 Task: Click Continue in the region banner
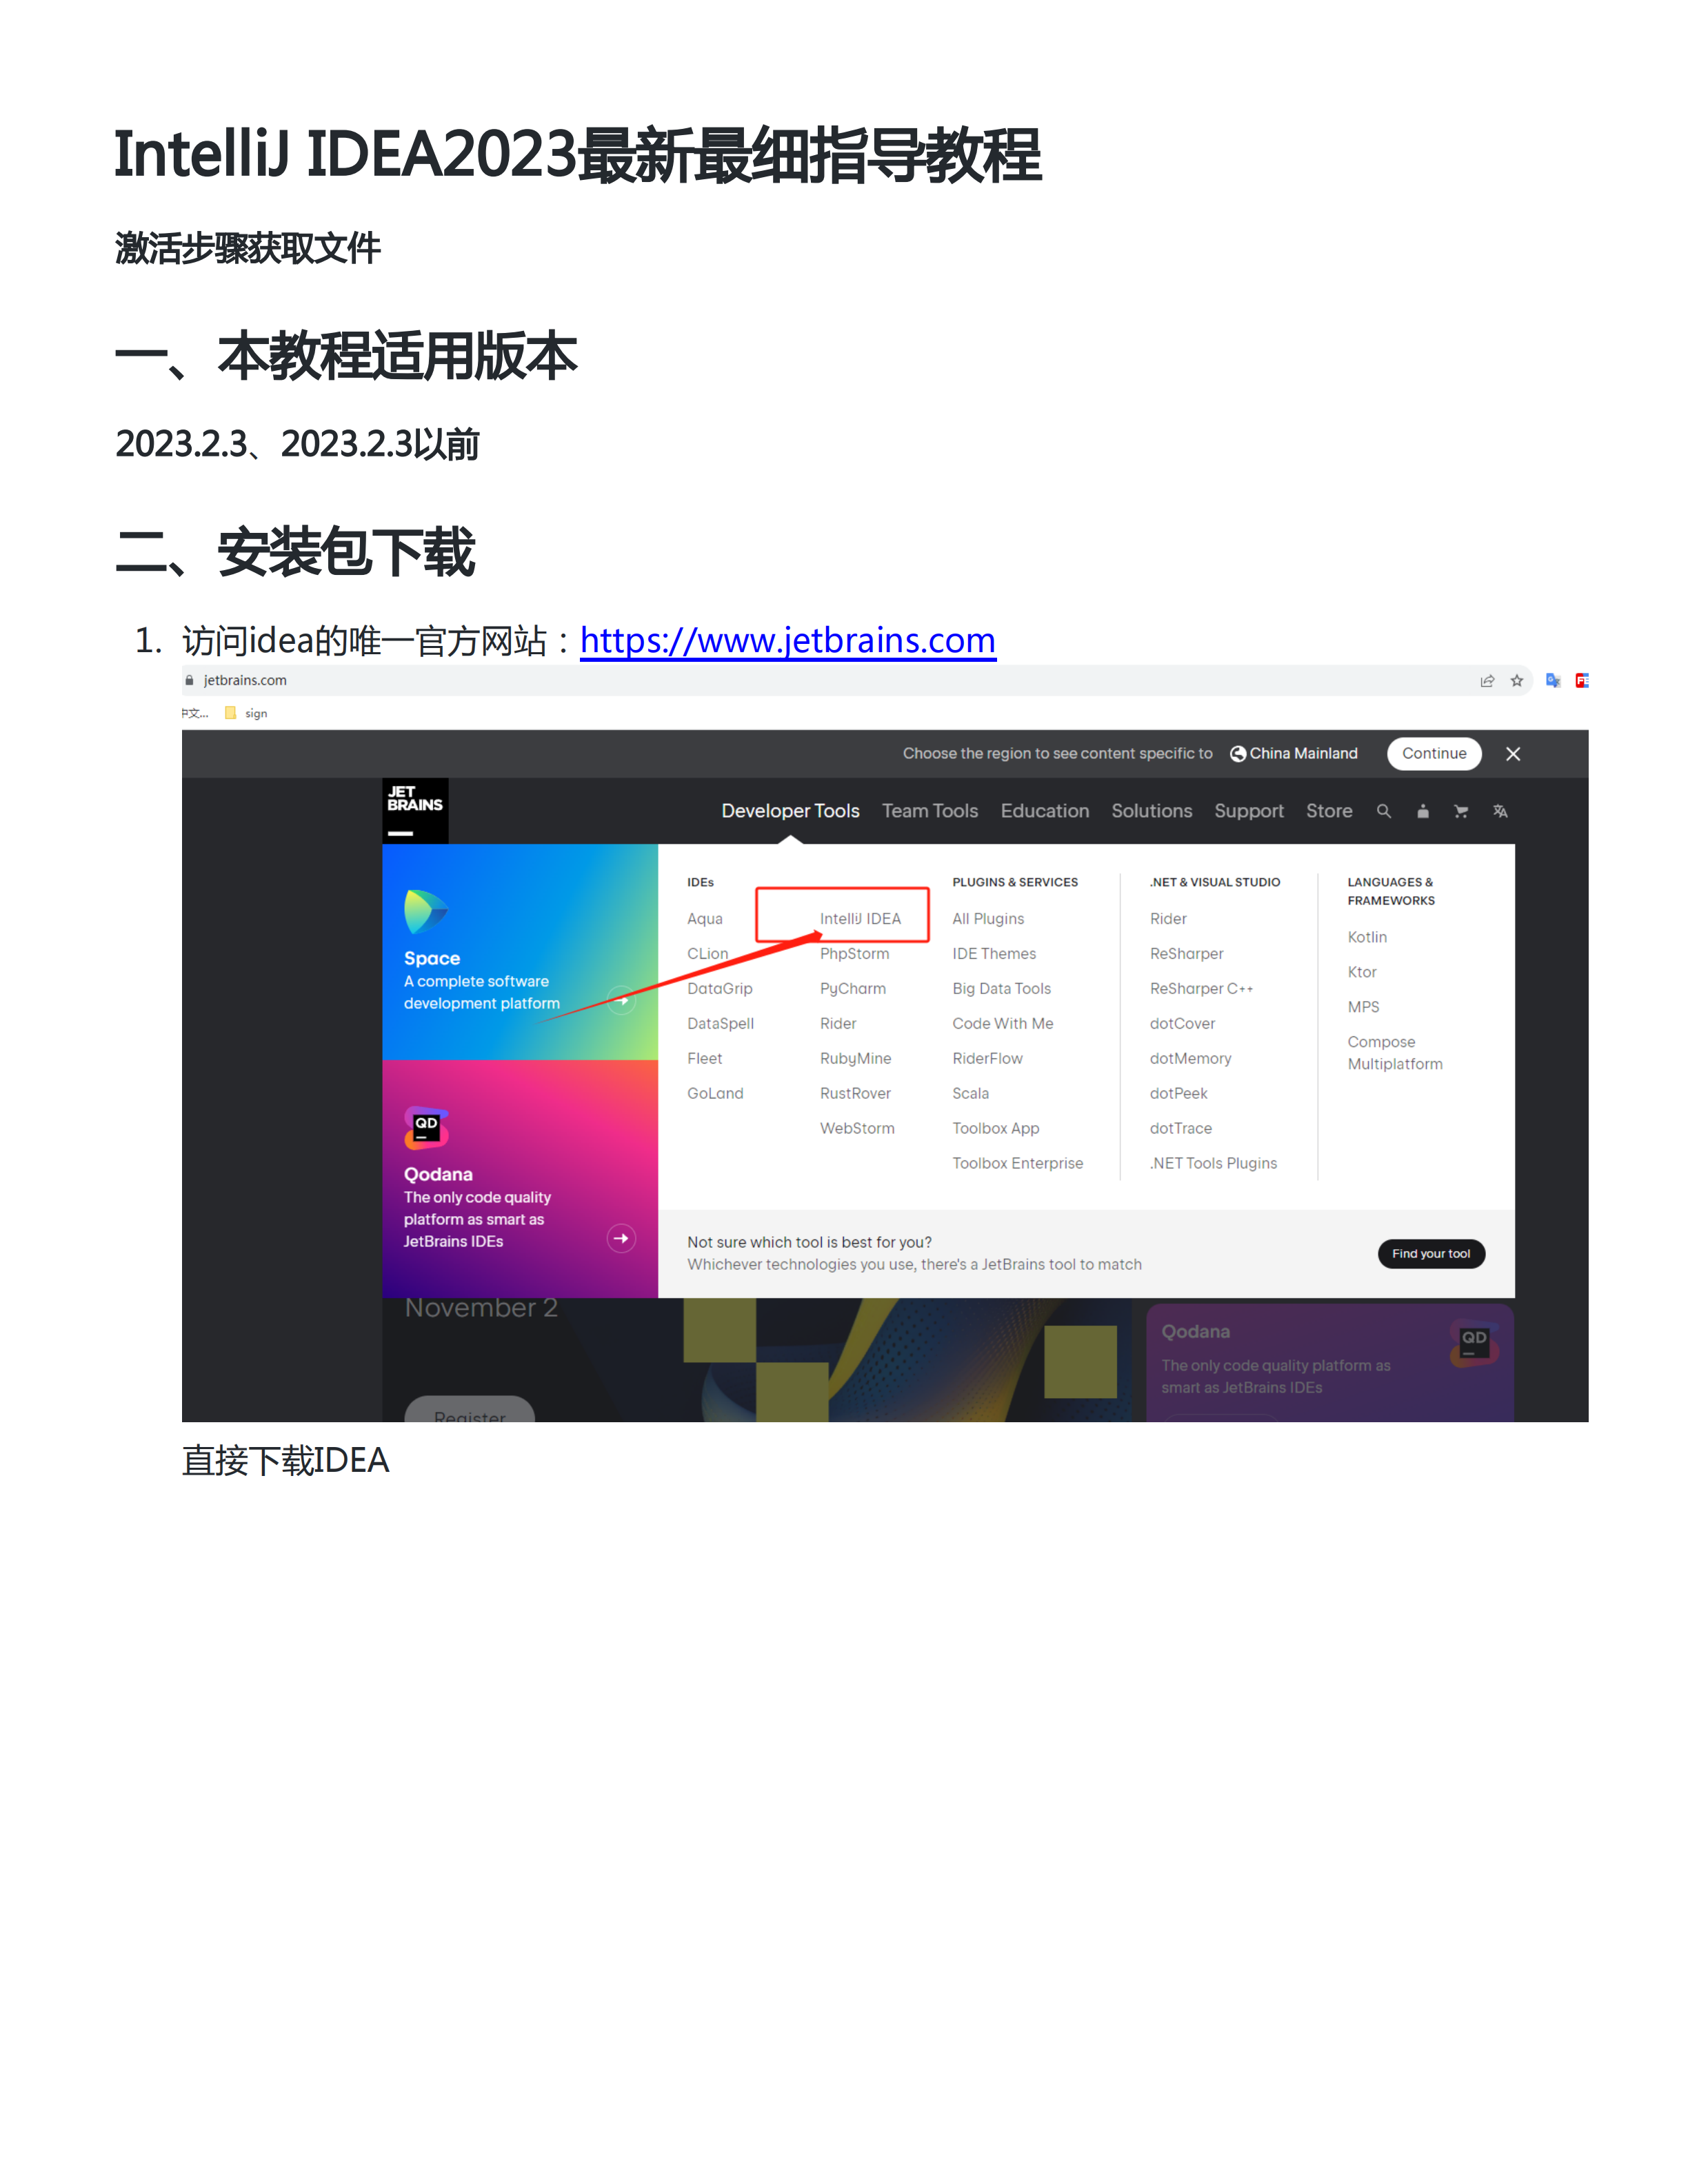(x=1434, y=753)
